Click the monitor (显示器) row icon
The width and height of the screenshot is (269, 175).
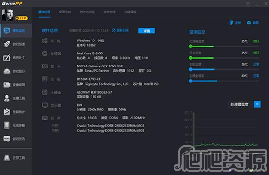tap(45, 105)
